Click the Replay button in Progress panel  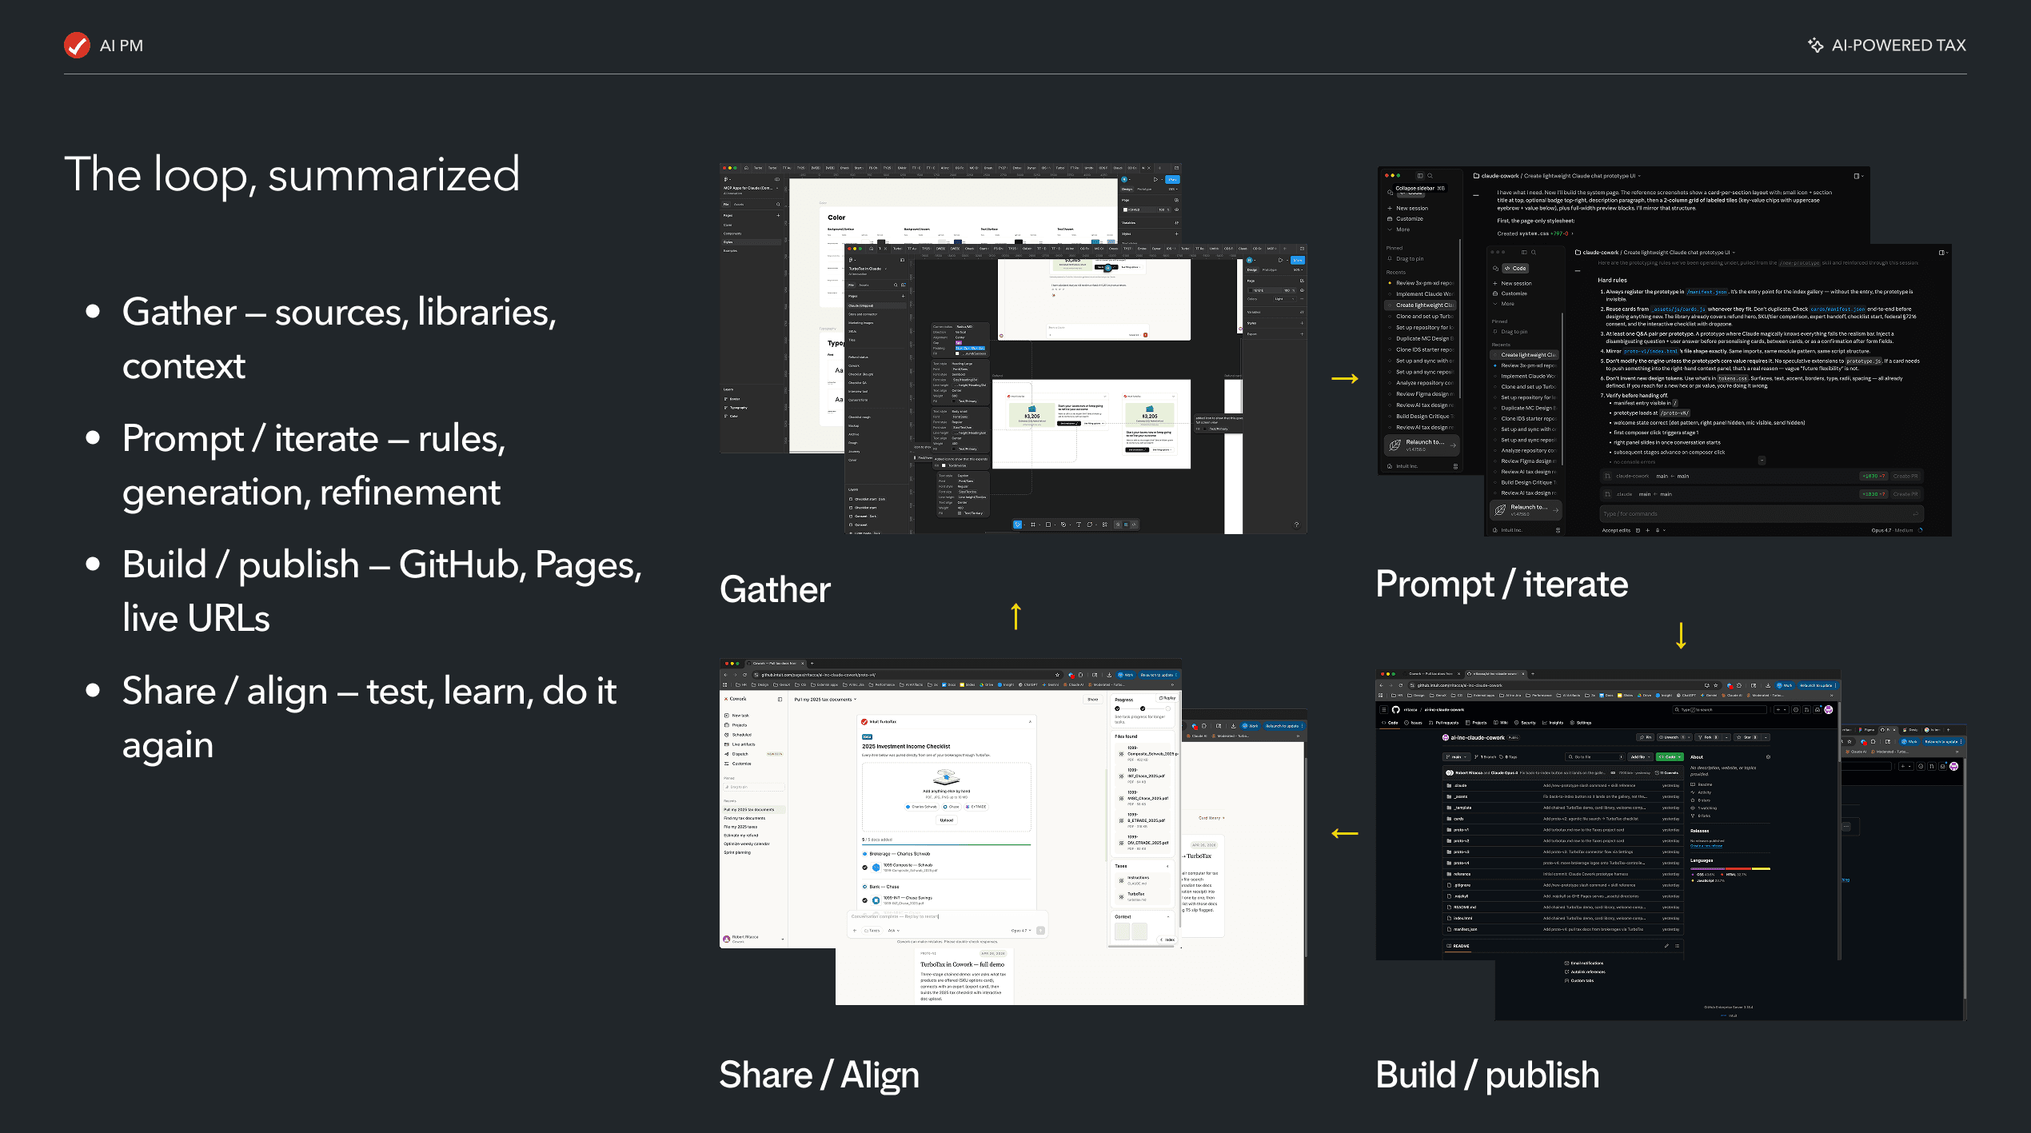click(x=1167, y=698)
